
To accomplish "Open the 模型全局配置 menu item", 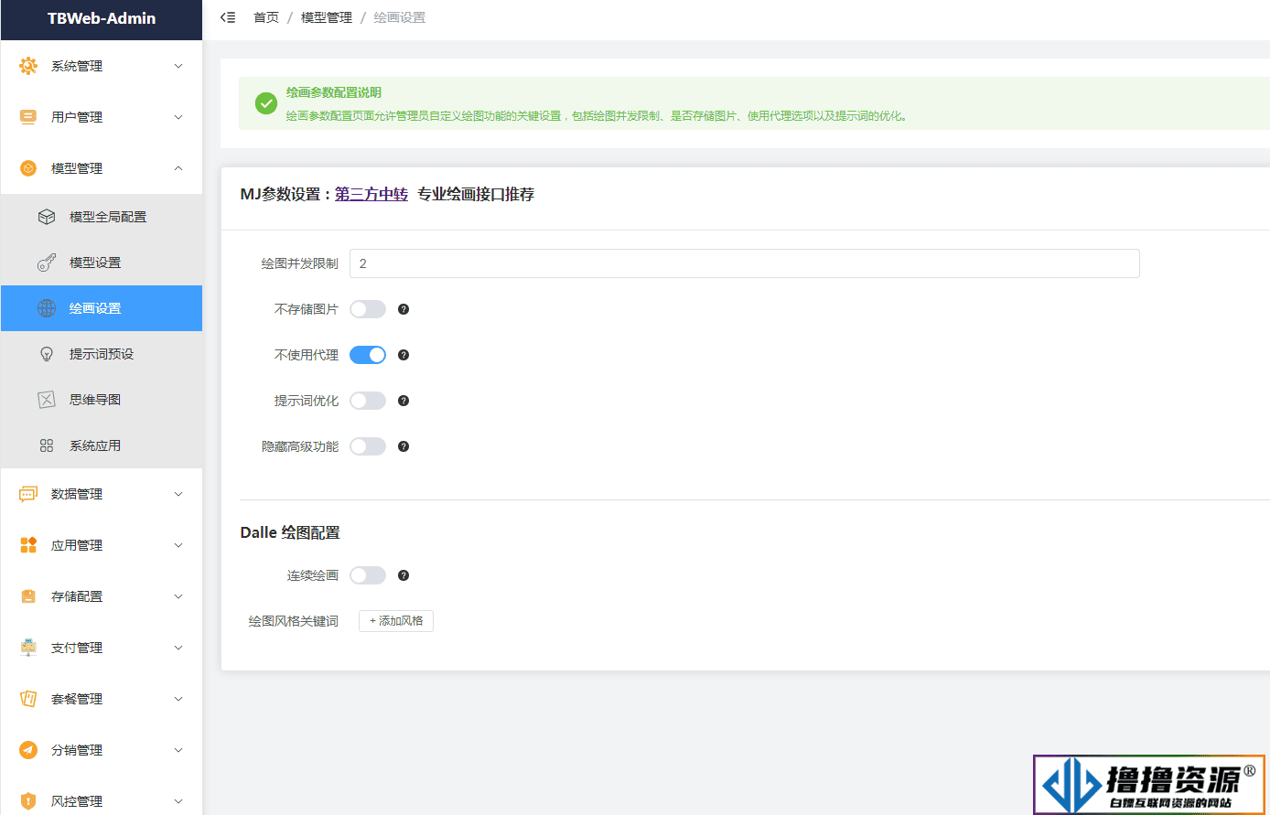I will point(102,217).
